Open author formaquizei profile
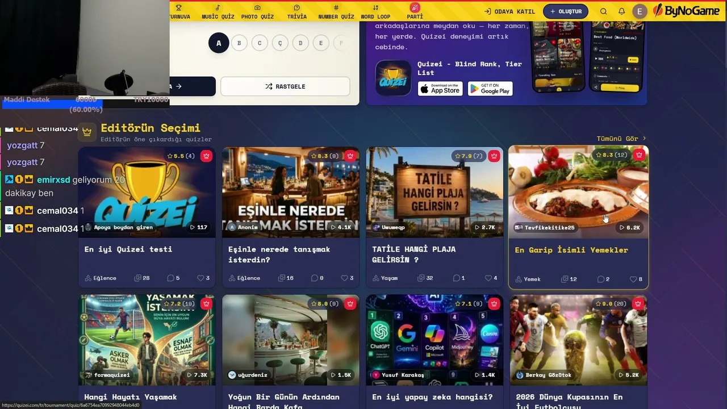 click(107, 375)
